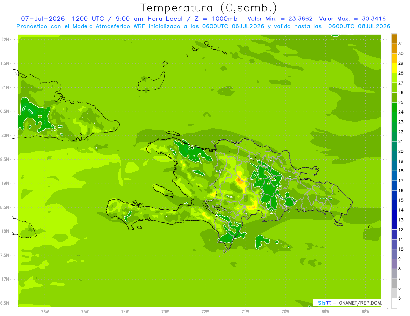This screenshot has height=316, width=410.
Task: Click the orange hot spot in central Dominican Republic
Action: point(240,180)
